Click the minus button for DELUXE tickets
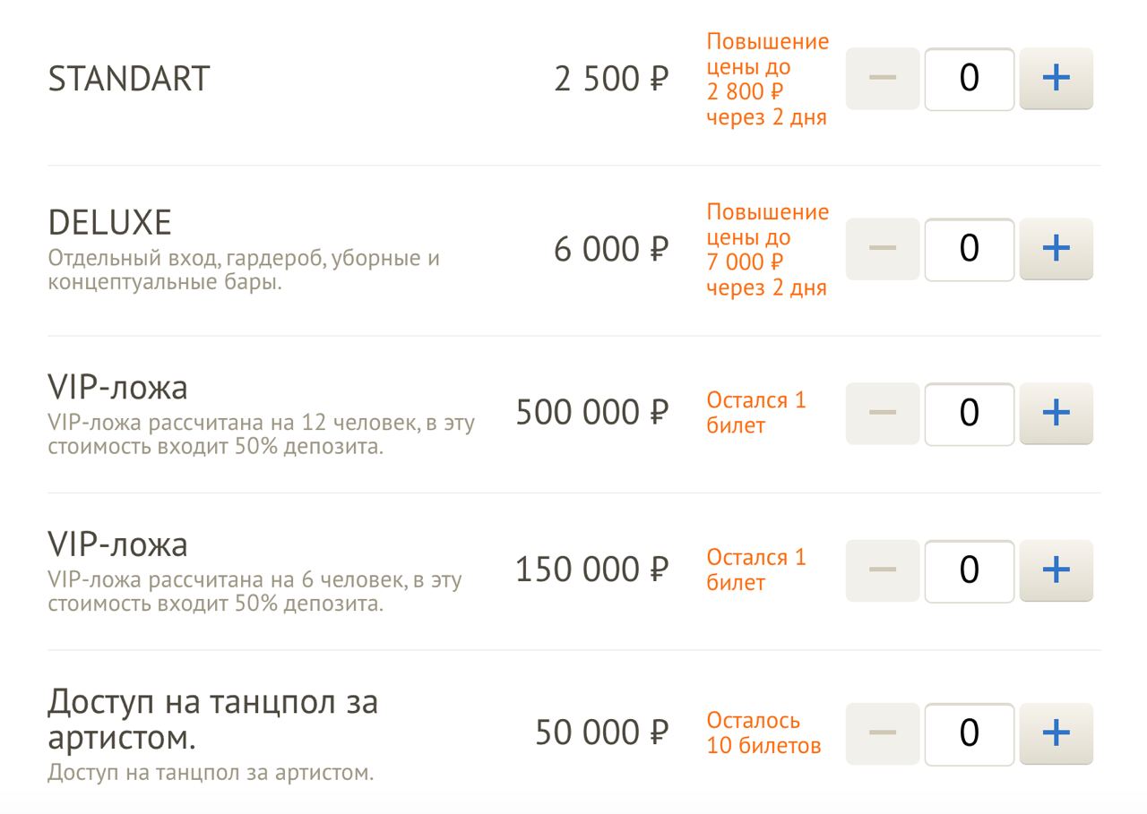 (x=883, y=249)
